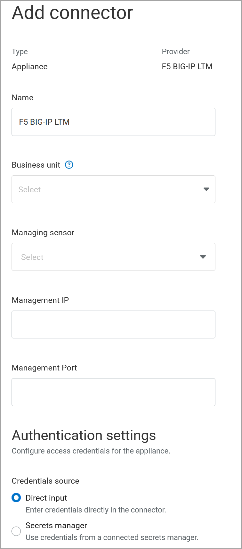The image size is (242, 549).
Task: Click the Provider value F5 BIG-IP LTM
Action: point(187,66)
